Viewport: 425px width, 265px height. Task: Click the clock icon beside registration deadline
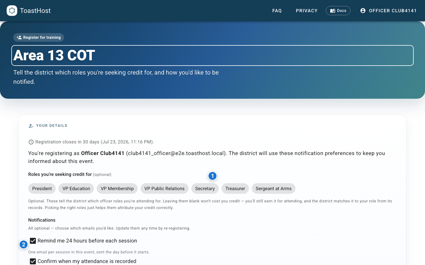[31, 142]
